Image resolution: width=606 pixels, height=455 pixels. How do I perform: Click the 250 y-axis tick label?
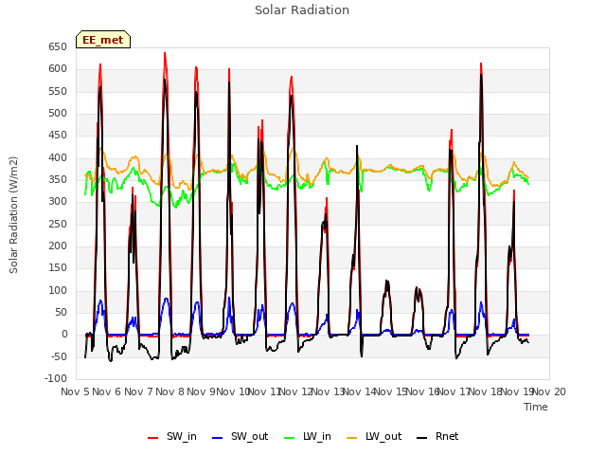pyautogui.click(x=58, y=224)
